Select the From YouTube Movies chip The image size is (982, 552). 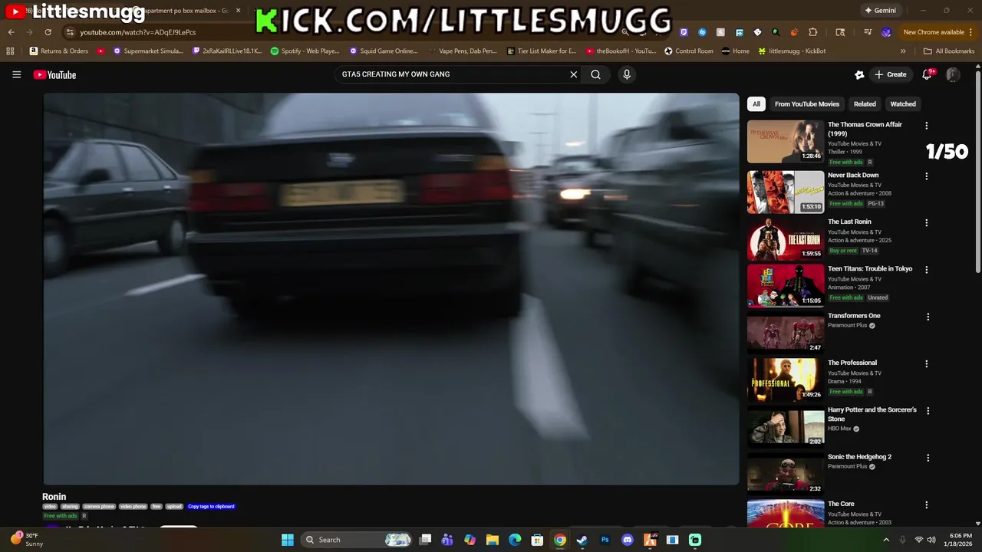[807, 104]
